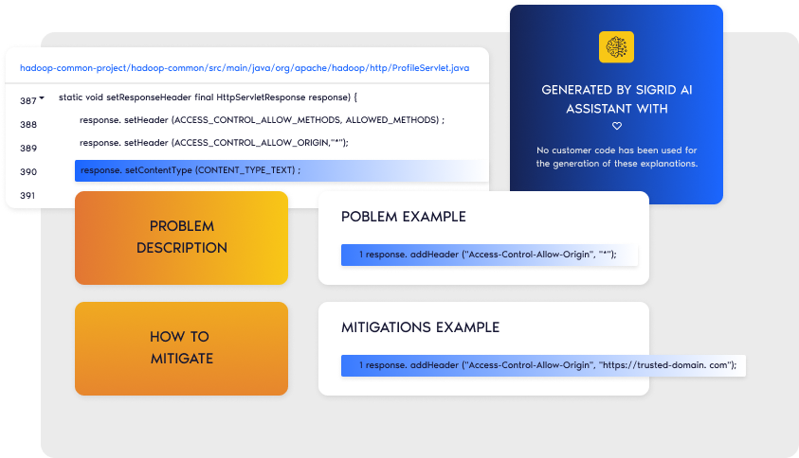Image resolution: width=799 pixels, height=458 pixels.
Task: Open the How To Mitigate card
Action: pyautogui.click(x=181, y=348)
